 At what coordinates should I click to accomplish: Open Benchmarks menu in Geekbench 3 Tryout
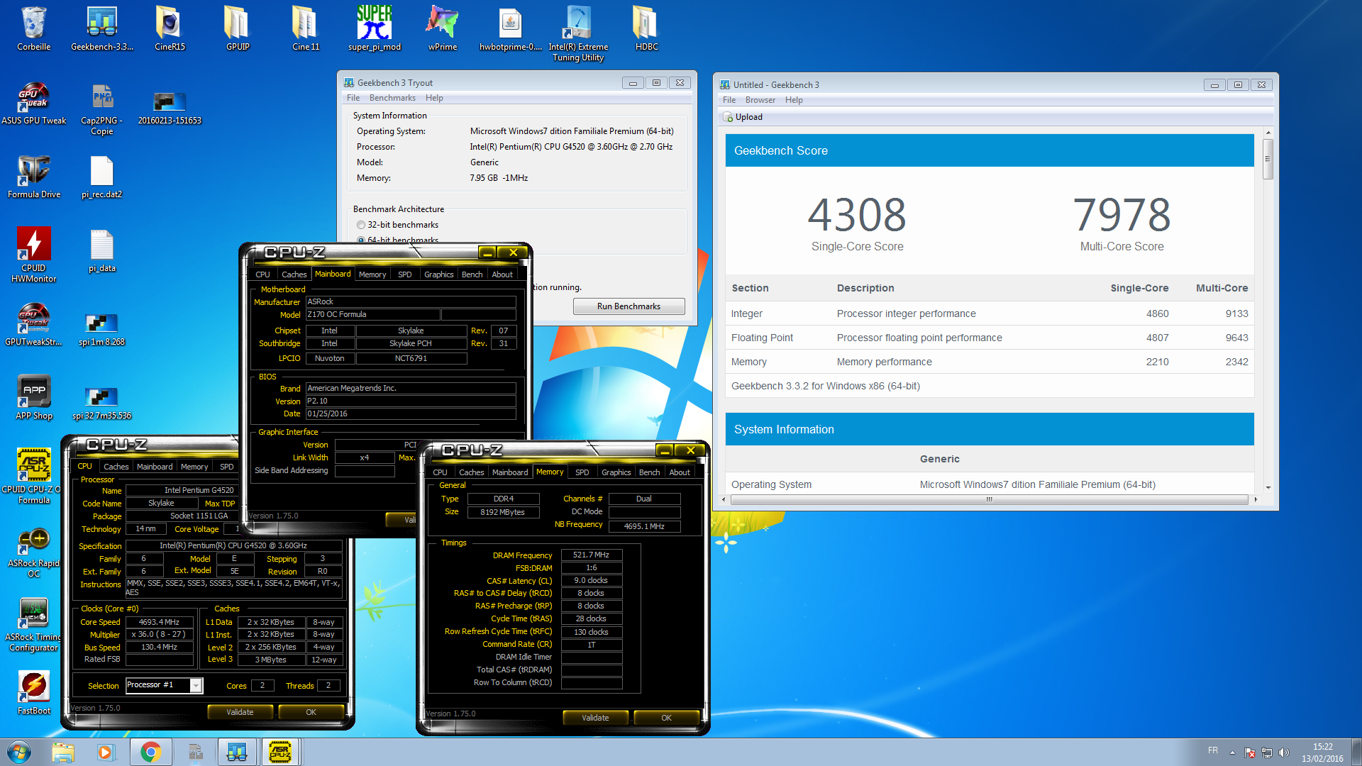392,98
